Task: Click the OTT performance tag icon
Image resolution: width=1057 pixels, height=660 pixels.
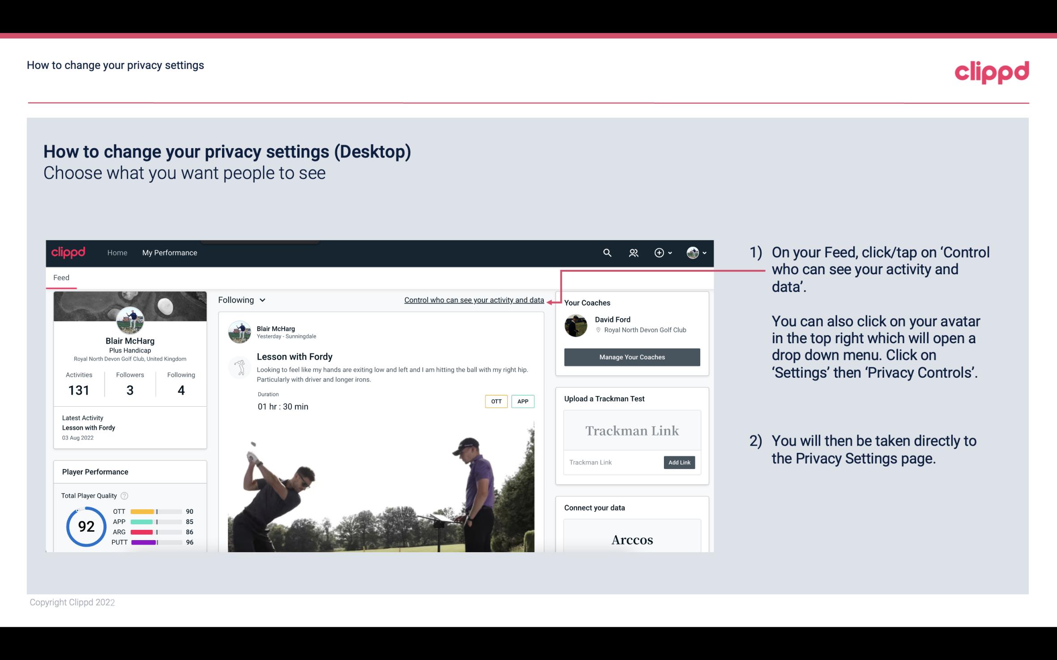Action: pos(496,401)
